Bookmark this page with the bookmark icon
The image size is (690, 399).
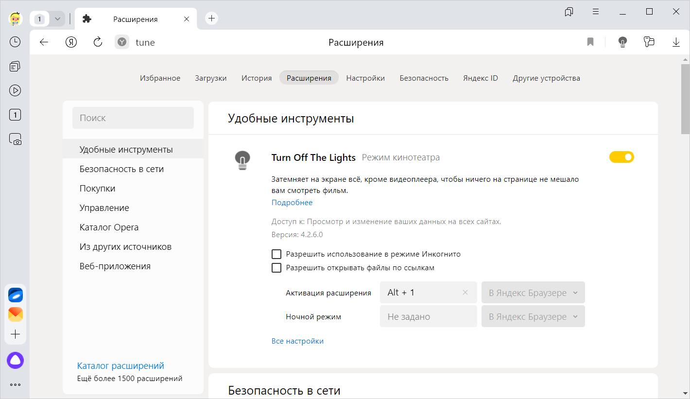pyautogui.click(x=590, y=42)
